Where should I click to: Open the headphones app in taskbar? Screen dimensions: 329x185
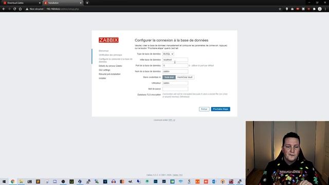pos(114,181)
